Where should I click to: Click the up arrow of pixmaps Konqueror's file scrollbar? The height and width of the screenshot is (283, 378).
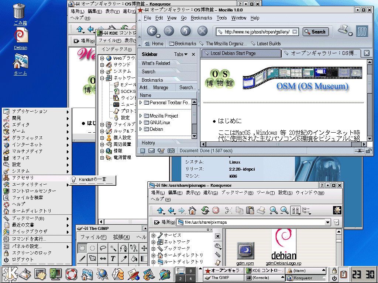pos(339,232)
